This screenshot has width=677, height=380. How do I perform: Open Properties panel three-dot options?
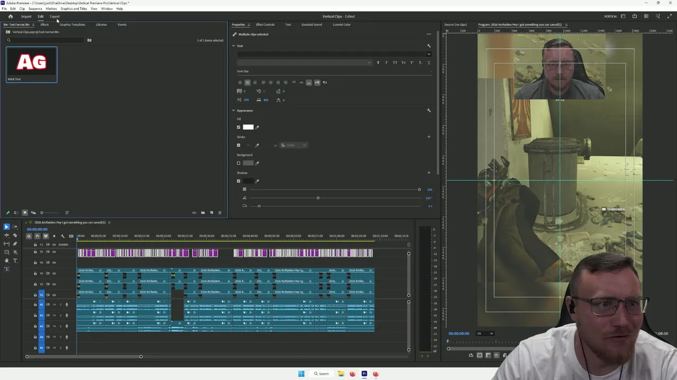[429, 34]
